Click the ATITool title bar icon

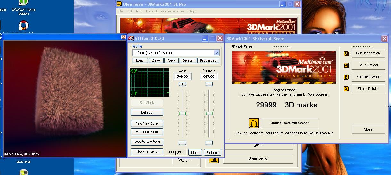[x=131, y=39]
